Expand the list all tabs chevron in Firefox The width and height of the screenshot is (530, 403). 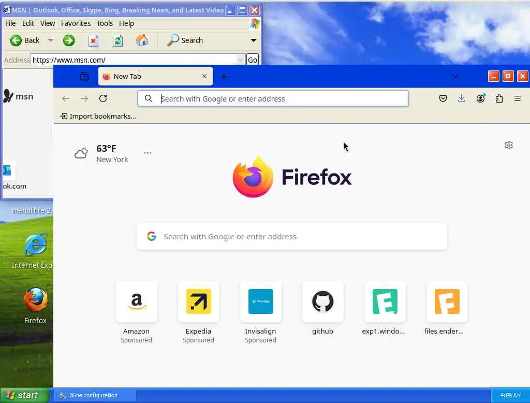coord(455,76)
